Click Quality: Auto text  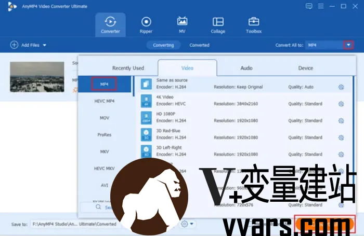tap(301, 87)
